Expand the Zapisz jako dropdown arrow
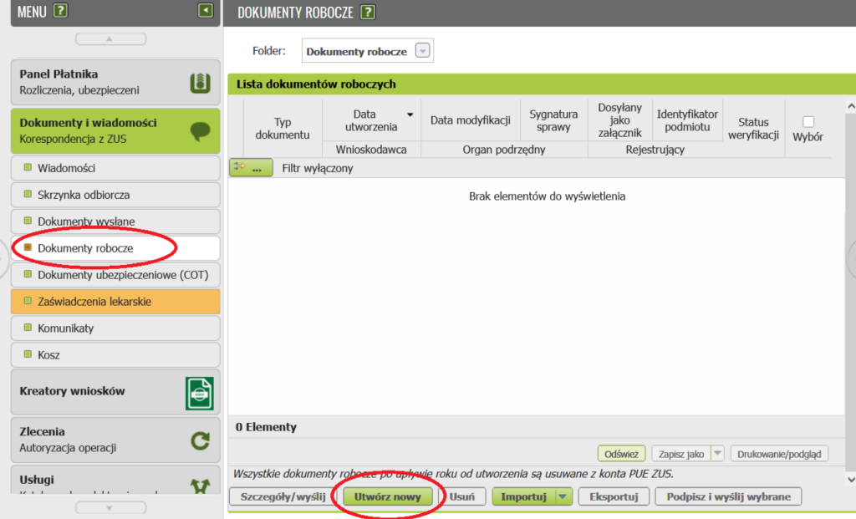The width and height of the screenshot is (856, 519). click(x=717, y=454)
